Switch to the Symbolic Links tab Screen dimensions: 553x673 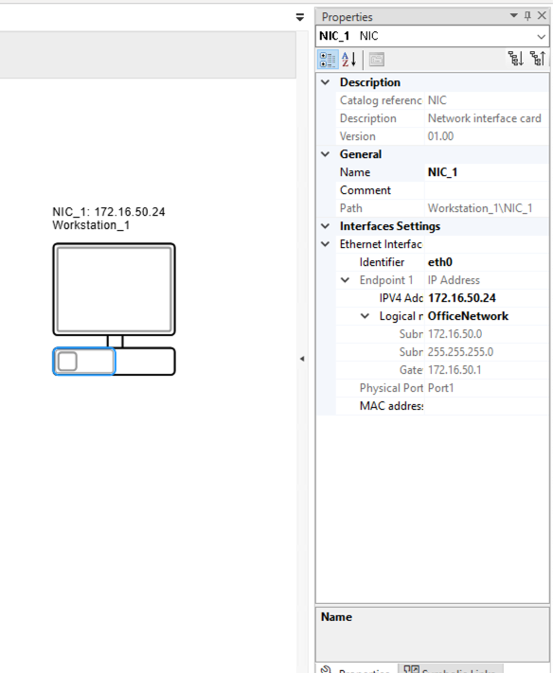[451, 668]
